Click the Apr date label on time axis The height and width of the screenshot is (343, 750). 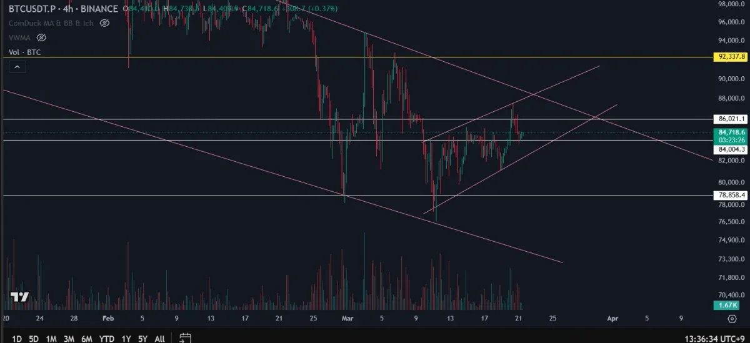coord(613,318)
